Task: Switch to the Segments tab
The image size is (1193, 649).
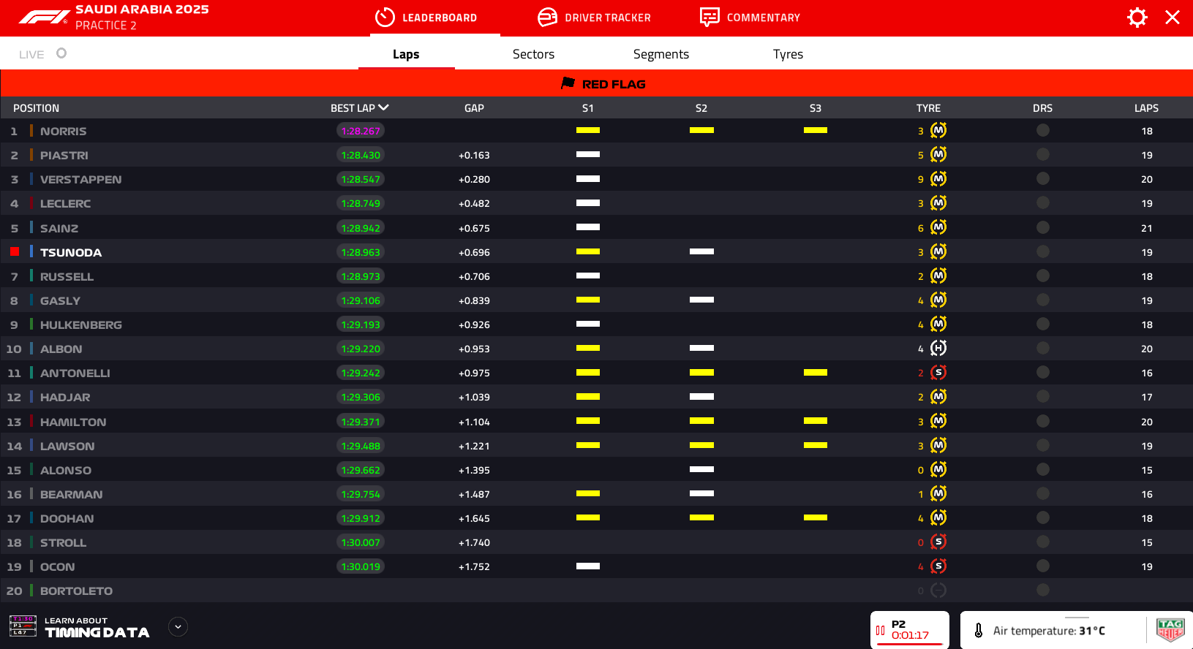Action: pos(661,54)
